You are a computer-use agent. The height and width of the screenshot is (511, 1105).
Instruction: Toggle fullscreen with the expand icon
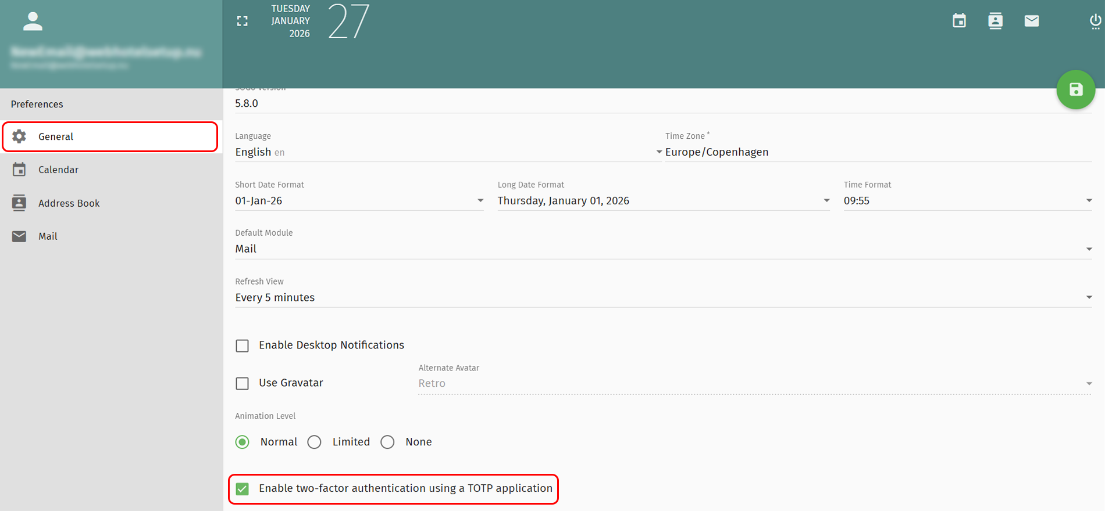pyautogui.click(x=243, y=21)
